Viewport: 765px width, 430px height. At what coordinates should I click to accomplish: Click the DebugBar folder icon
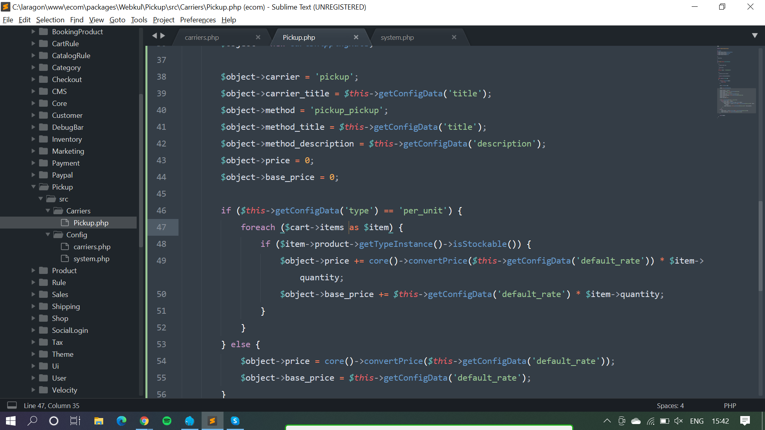click(44, 127)
